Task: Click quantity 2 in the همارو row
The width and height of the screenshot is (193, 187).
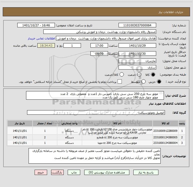Action: pos(45,137)
